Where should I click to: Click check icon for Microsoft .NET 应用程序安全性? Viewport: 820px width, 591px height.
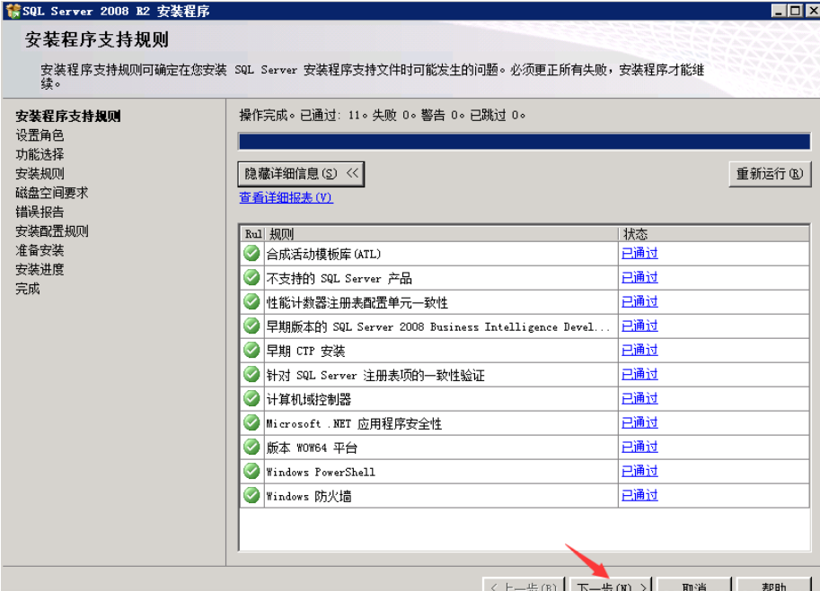251,422
